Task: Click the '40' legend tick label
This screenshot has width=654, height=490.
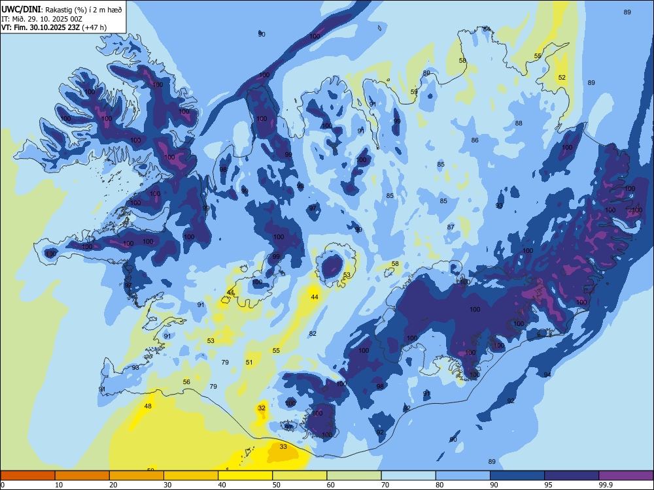Action: pos(222,485)
